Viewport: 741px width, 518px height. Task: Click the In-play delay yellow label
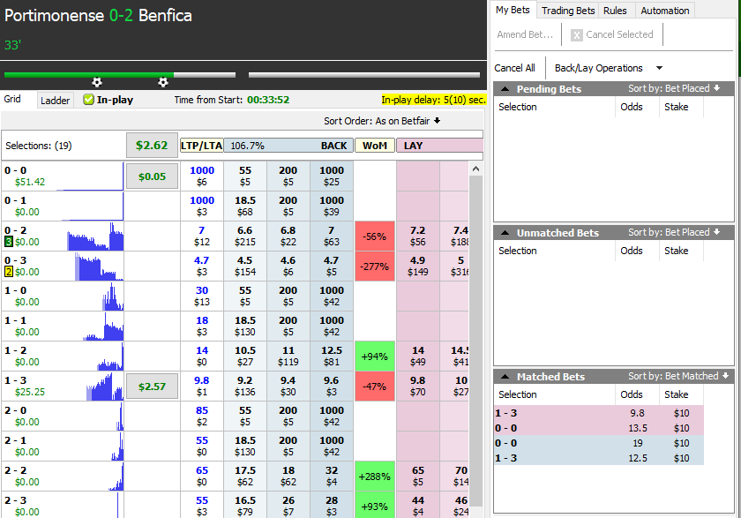click(x=433, y=100)
